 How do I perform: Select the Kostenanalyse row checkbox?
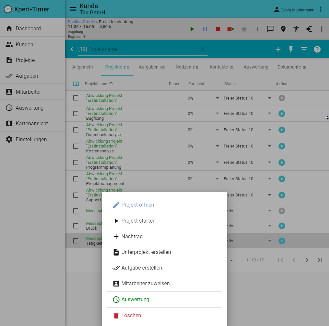coord(76,146)
